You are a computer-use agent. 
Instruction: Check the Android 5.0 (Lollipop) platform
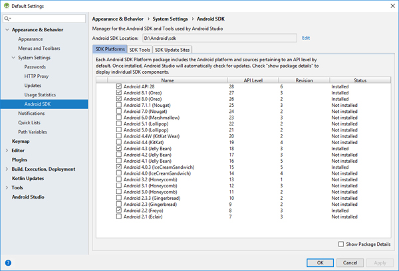click(119, 129)
